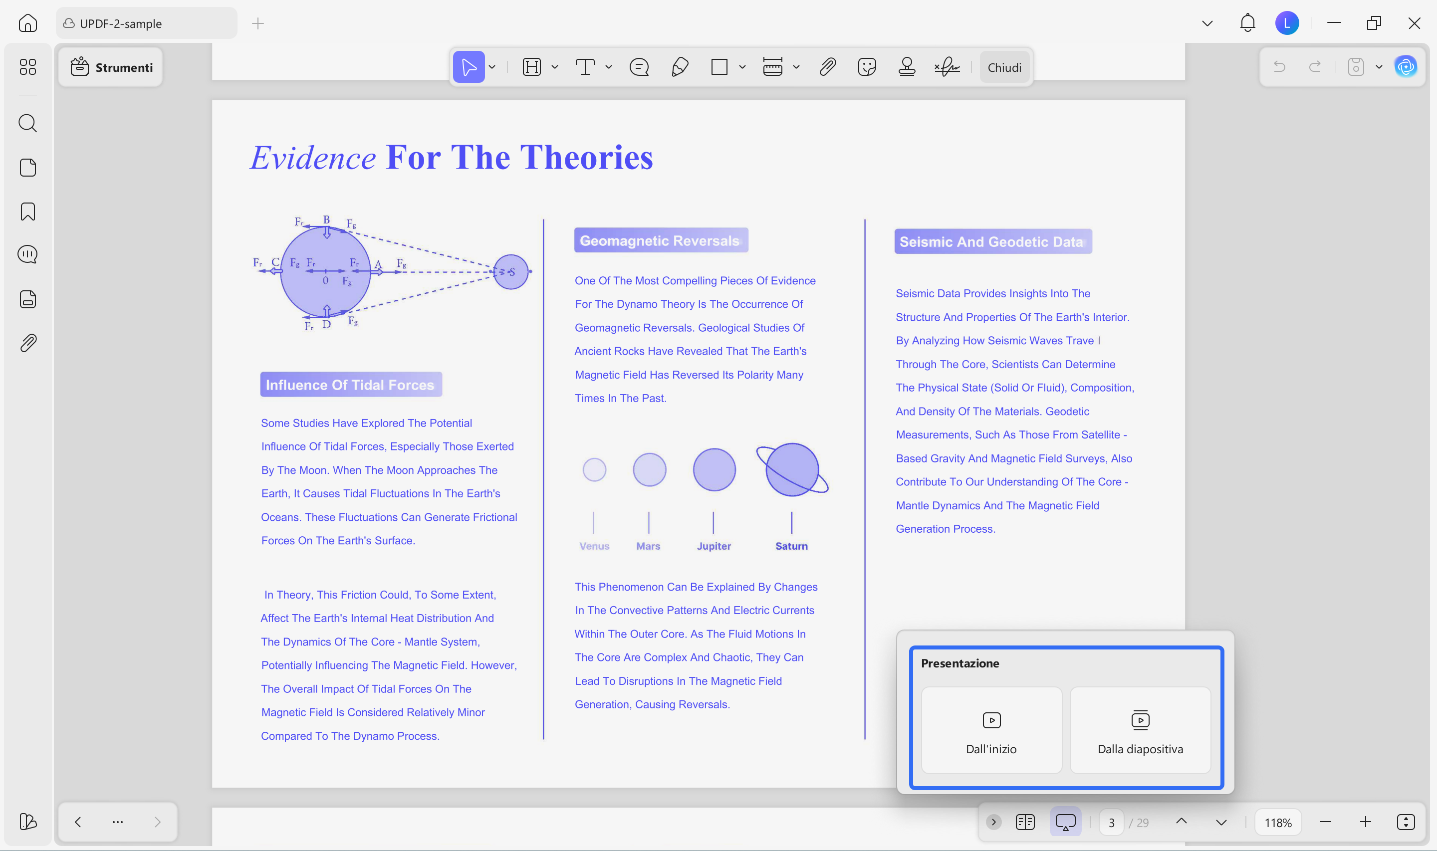
Task: Expand the text tool dropdown arrow
Action: 608,67
